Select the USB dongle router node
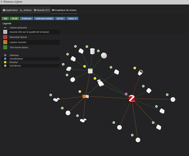189x156 pixels. [100, 83]
